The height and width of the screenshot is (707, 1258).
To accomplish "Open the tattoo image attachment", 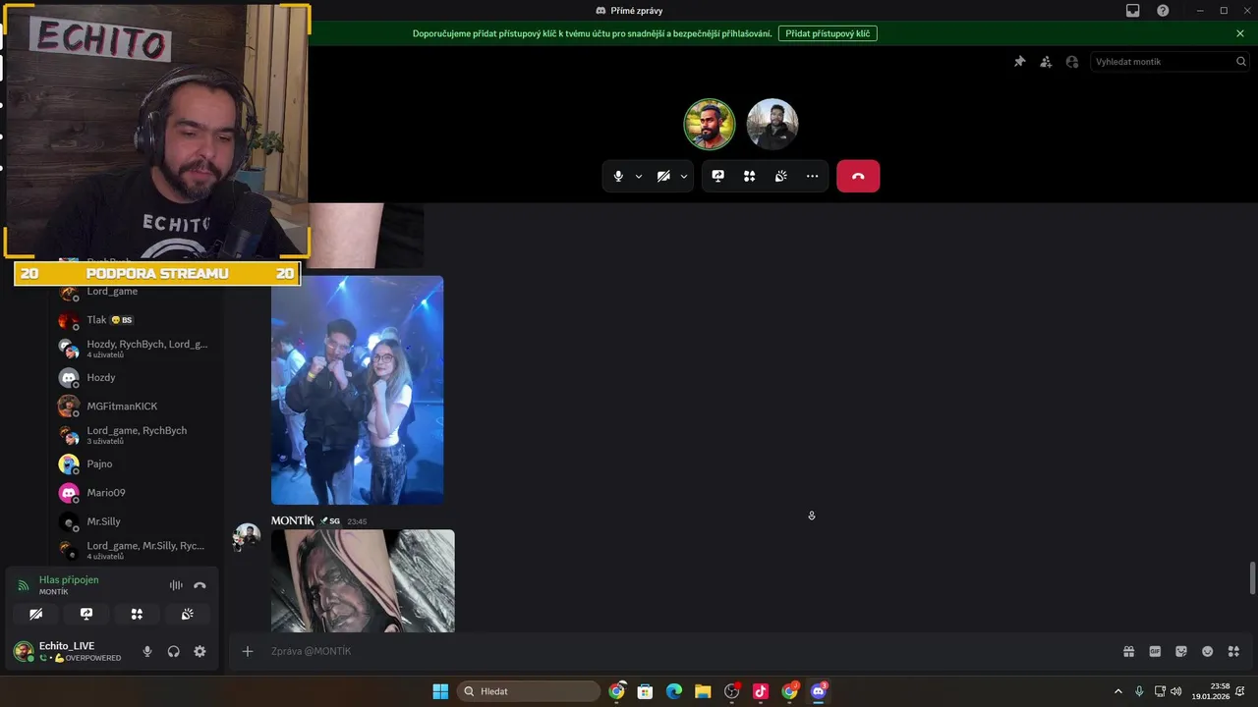I will click(x=363, y=580).
